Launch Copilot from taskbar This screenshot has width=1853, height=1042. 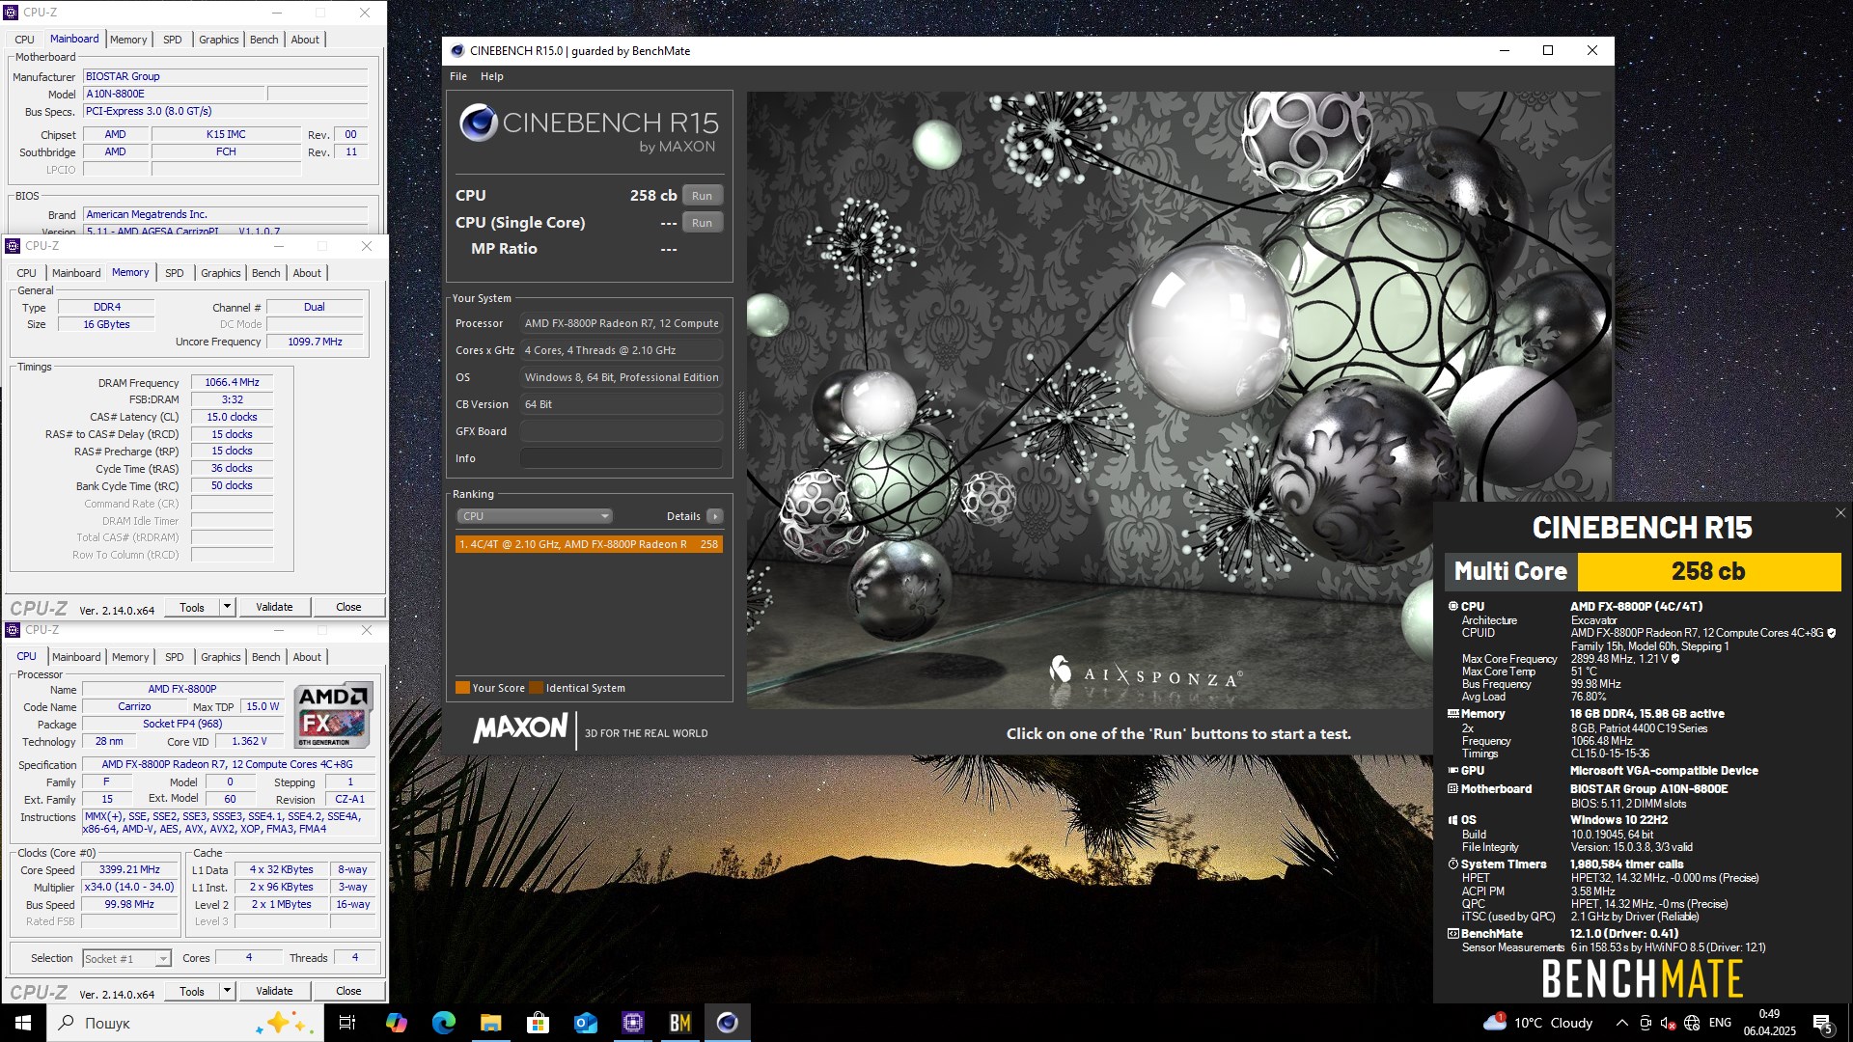396,1023
